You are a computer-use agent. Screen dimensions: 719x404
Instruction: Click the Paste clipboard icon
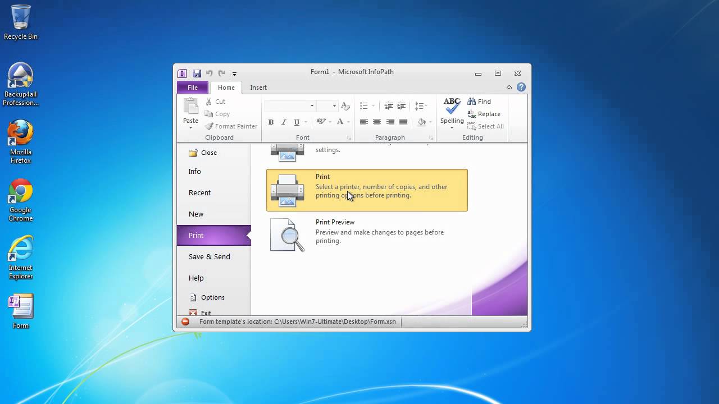click(x=191, y=107)
